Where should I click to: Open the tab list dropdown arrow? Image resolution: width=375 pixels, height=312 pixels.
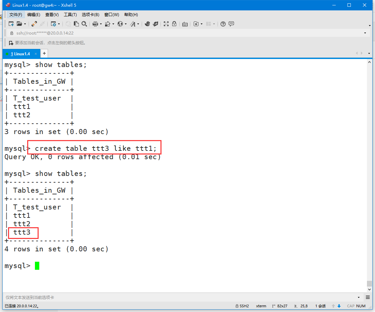[369, 54]
